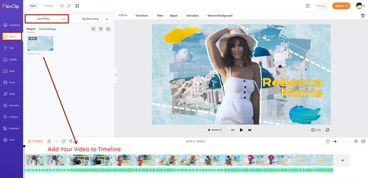Search media with the magnifier icon

pyautogui.click(x=93, y=29)
